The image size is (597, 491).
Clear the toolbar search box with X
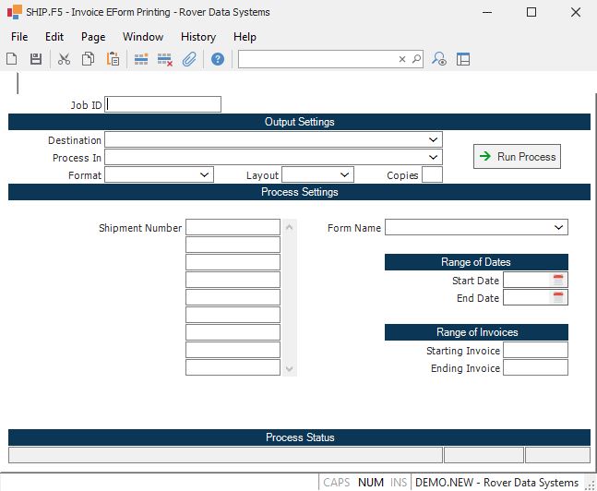(402, 59)
